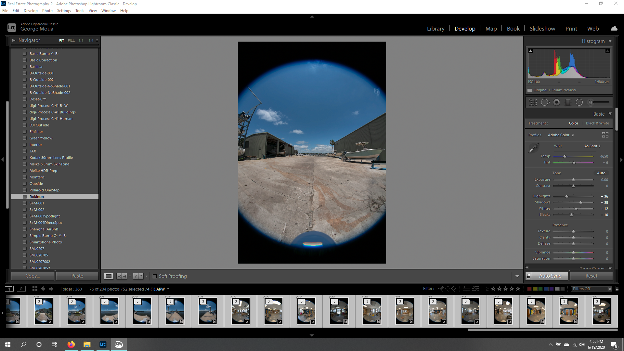Select the Crop Overlay tool
This screenshot has height=351, width=624.
point(533,102)
